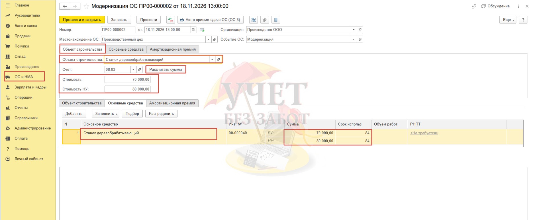Click the Распределить button
Viewport: 533px width, 220px height.
click(x=161, y=114)
